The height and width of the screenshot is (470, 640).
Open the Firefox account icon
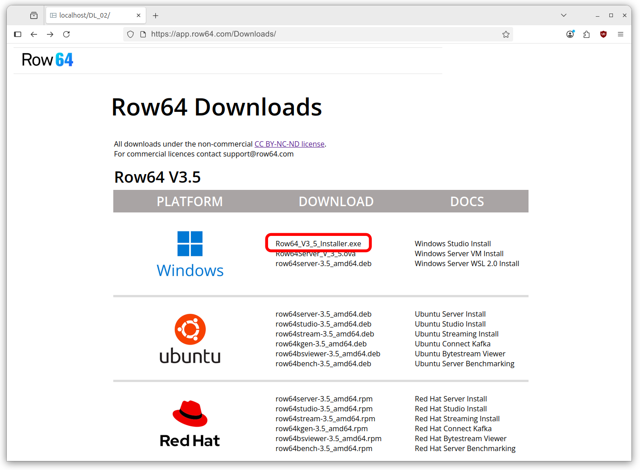pyautogui.click(x=570, y=34)
